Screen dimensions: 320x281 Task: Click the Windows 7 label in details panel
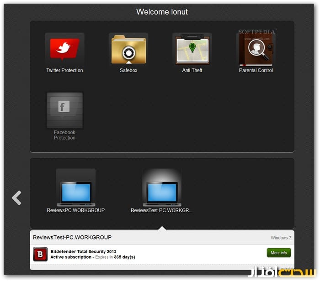[x=281, y=238]
